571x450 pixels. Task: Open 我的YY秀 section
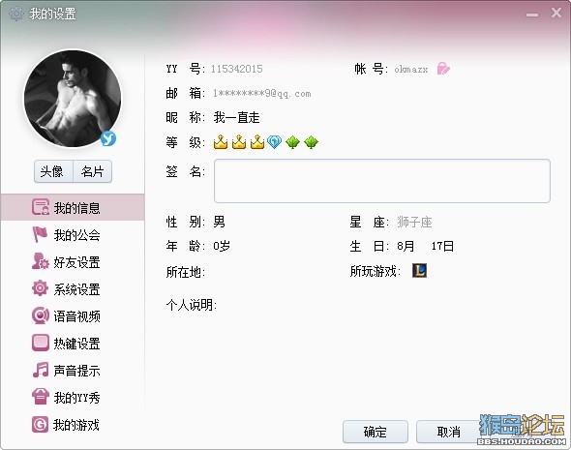(73, 398)
